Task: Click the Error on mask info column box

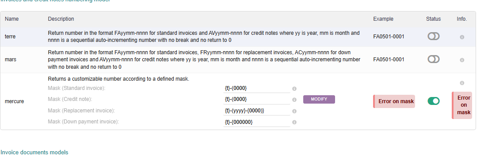Action: (x=462, y=105)
